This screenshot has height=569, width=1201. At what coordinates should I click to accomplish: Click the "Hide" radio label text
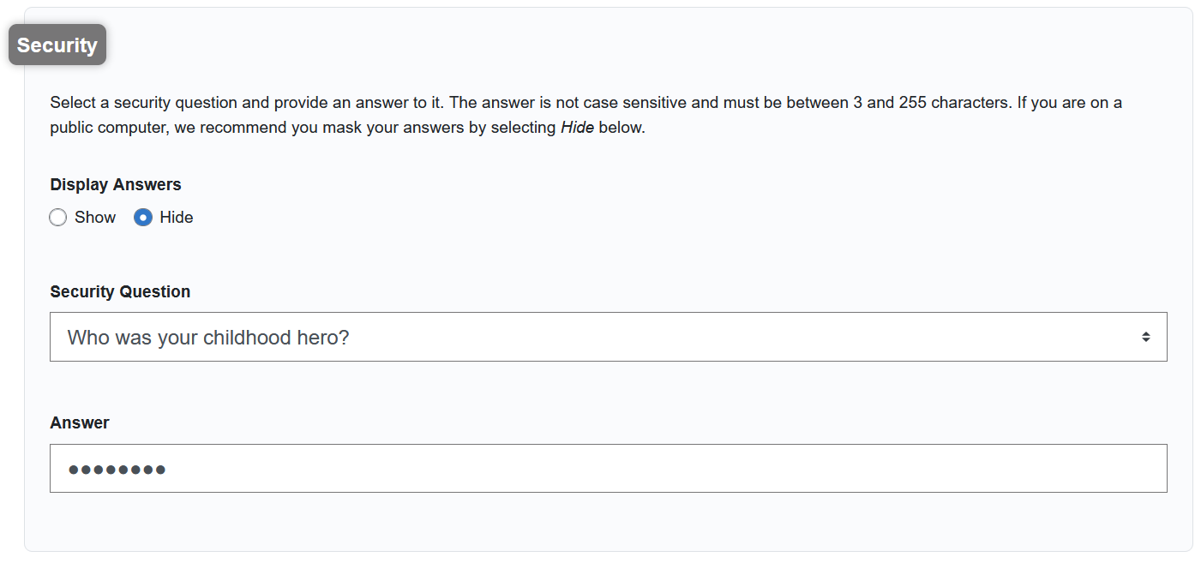177,218
